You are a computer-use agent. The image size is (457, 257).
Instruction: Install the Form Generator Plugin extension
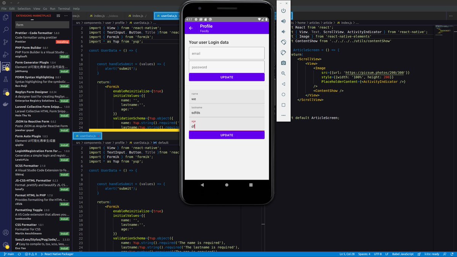tap(64, 71)
